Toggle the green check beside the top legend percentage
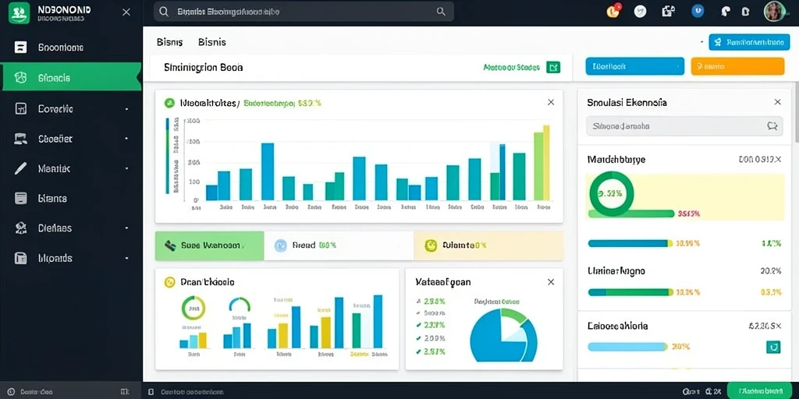The image size is (799, 399). [x=419, y=301]
